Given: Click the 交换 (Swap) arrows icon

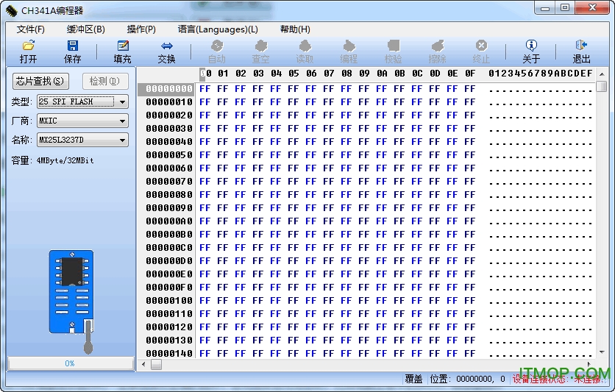Looking at the screenshot, I should point(167,46).
